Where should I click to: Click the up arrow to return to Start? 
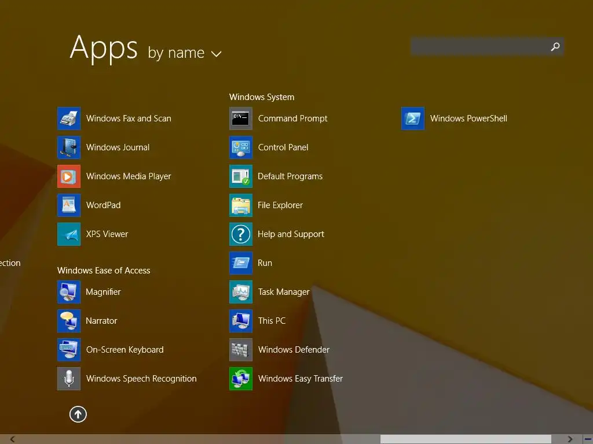(78, 414)
